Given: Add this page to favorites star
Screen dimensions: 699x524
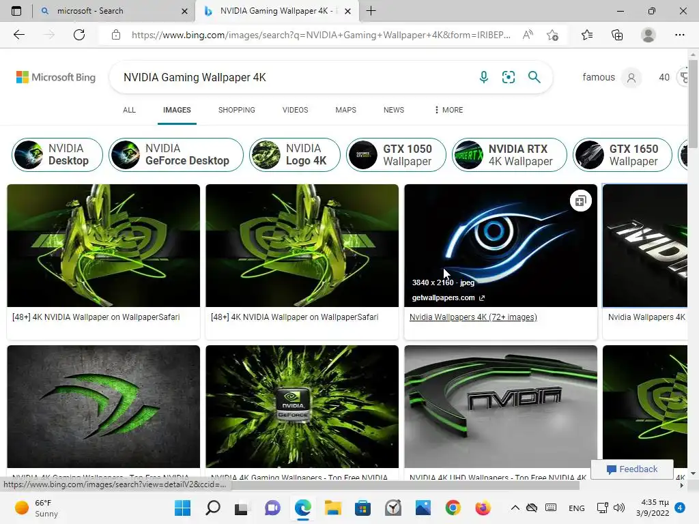Looking at the screenshot, I should (x=552, y=35).
